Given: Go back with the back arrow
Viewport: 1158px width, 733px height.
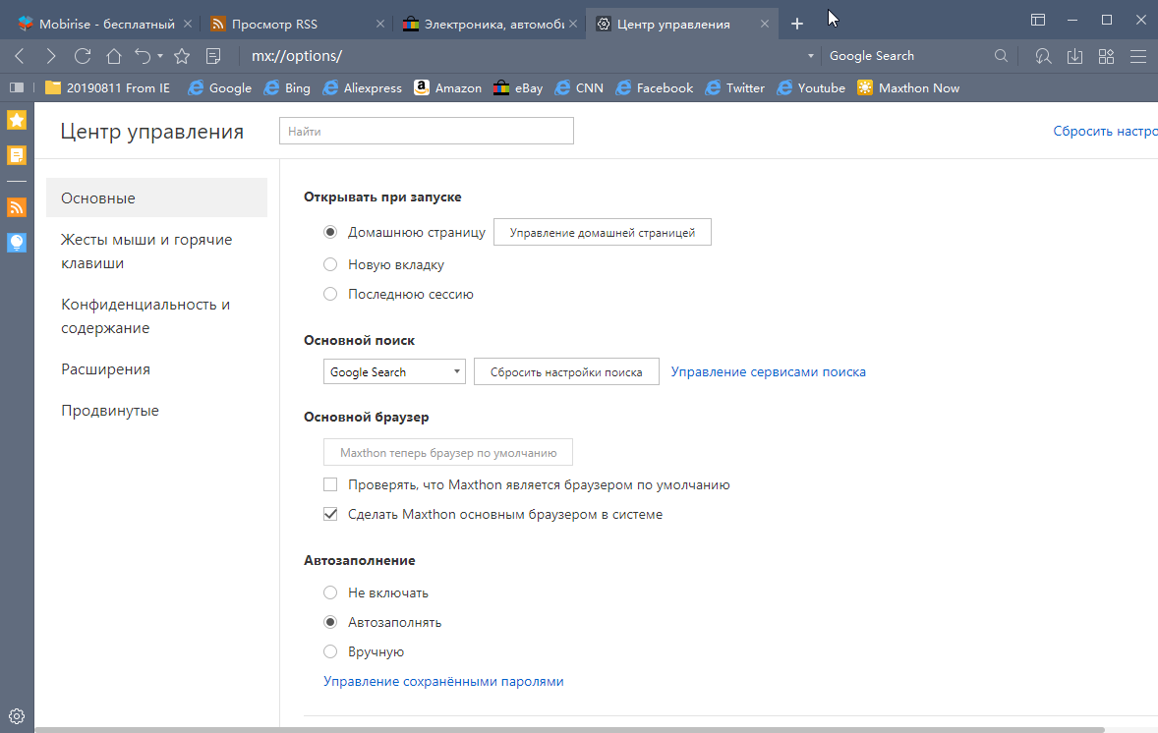Looking at the screenshot, I should pos(20,56).
